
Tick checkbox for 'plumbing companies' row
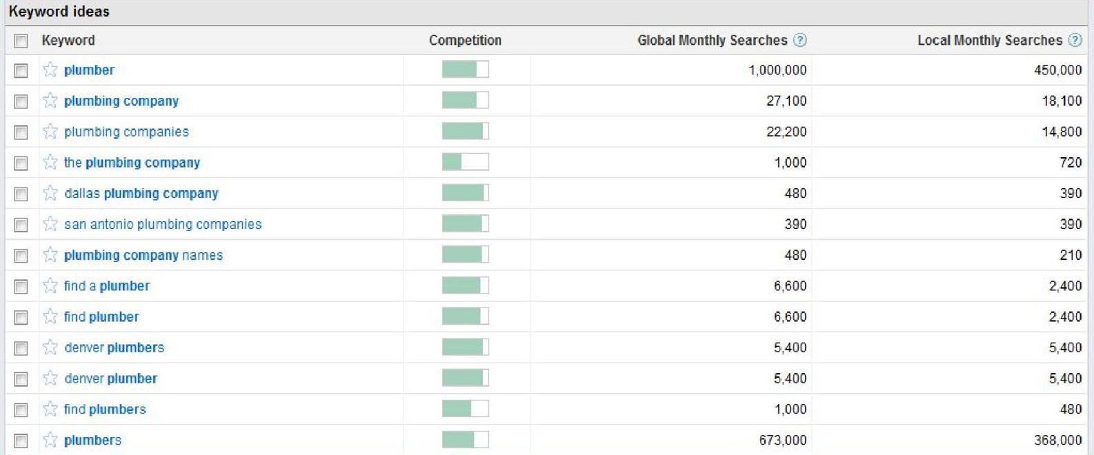click(x=21, y=132)
